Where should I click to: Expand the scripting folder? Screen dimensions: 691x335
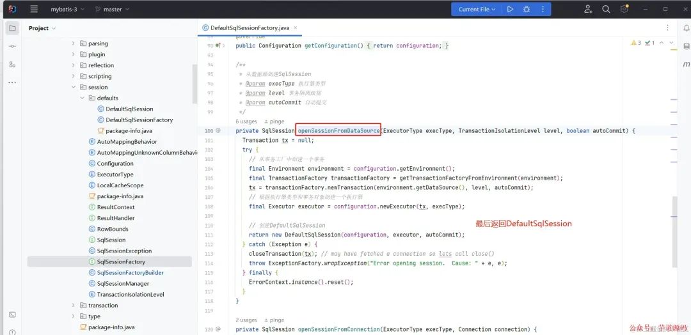73,76
